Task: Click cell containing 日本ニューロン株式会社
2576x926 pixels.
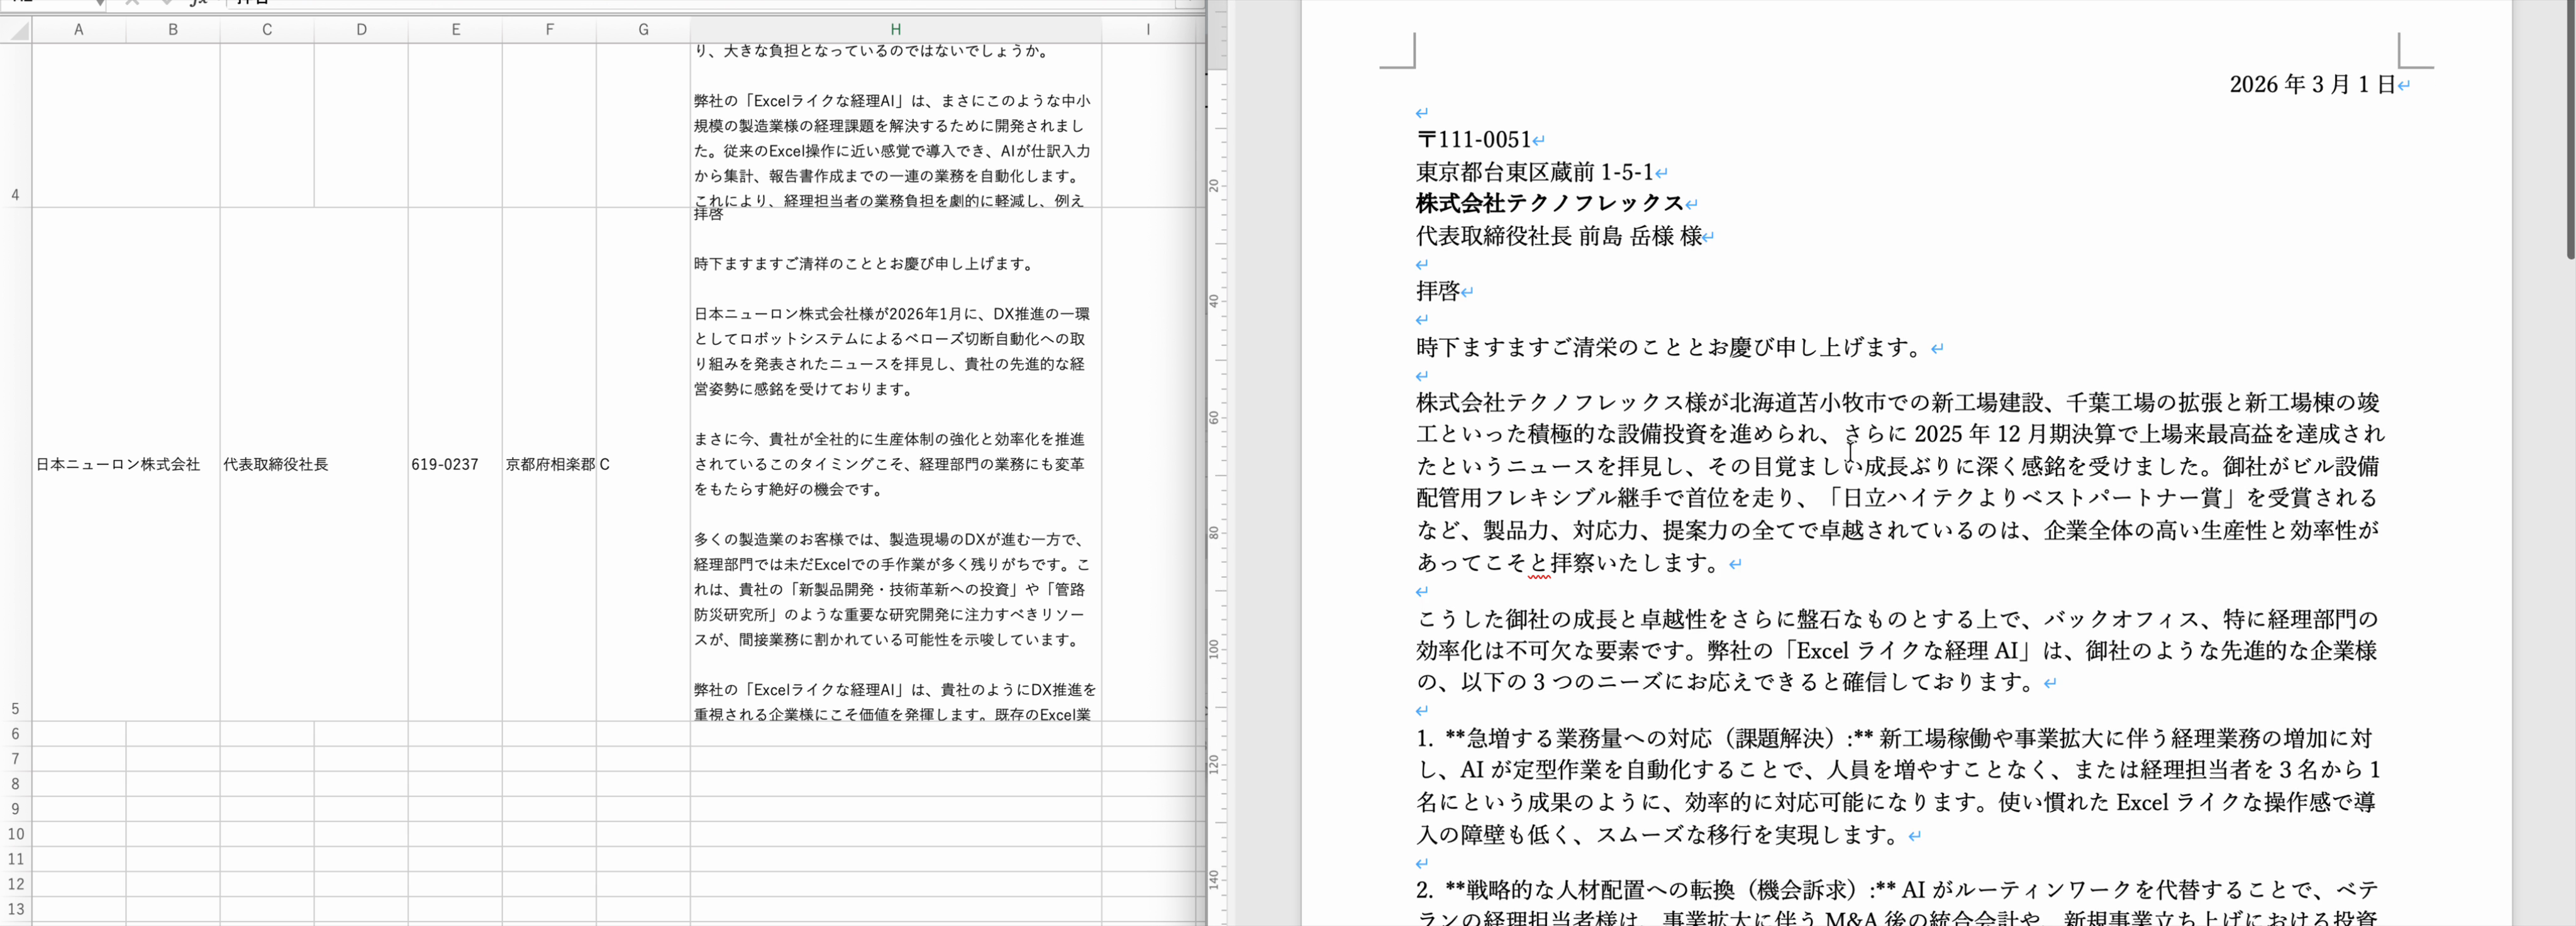Action: (118, 464)
